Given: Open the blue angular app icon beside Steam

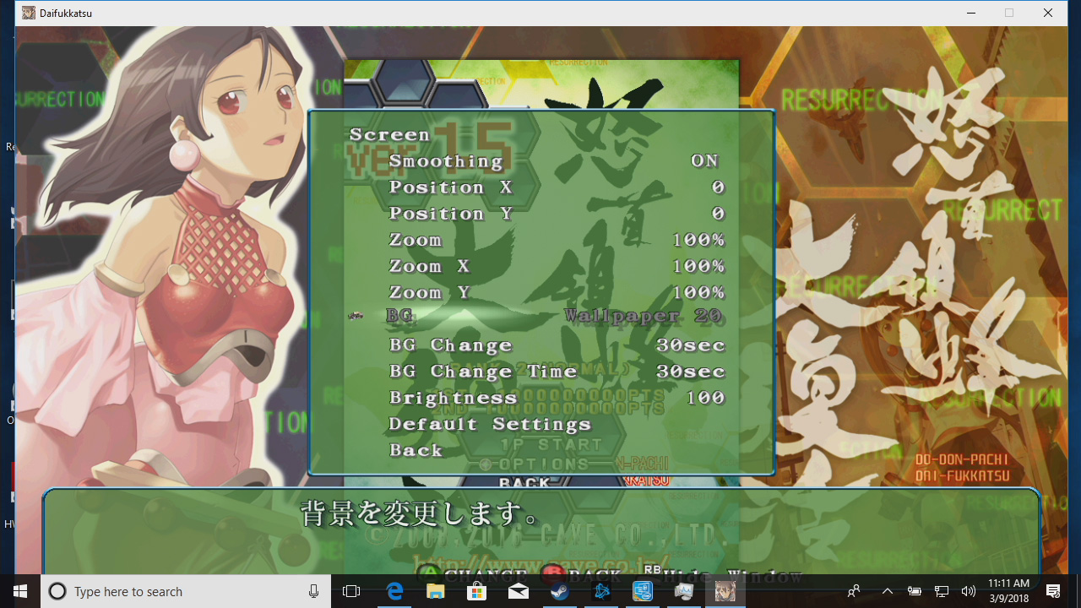Looking at the screenshot, I should coord(601,591).
